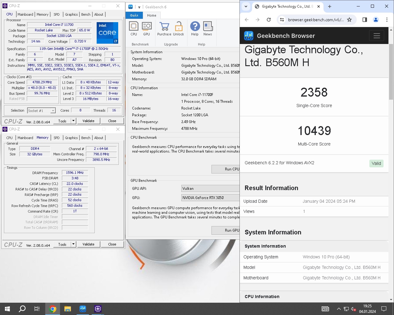Click the Chrome address bar URL
The width and height of the screenshot is (394, 315).
(x=316, y=20)
